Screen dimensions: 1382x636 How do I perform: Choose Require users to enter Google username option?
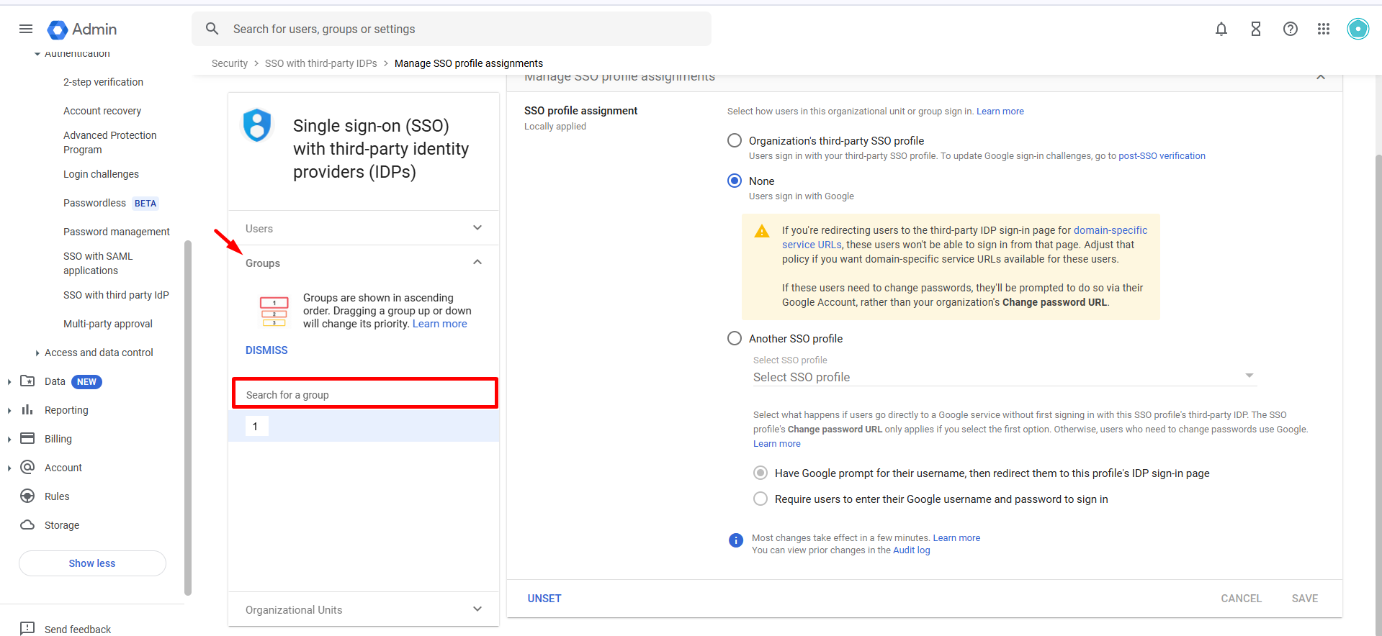click(760, 499)
